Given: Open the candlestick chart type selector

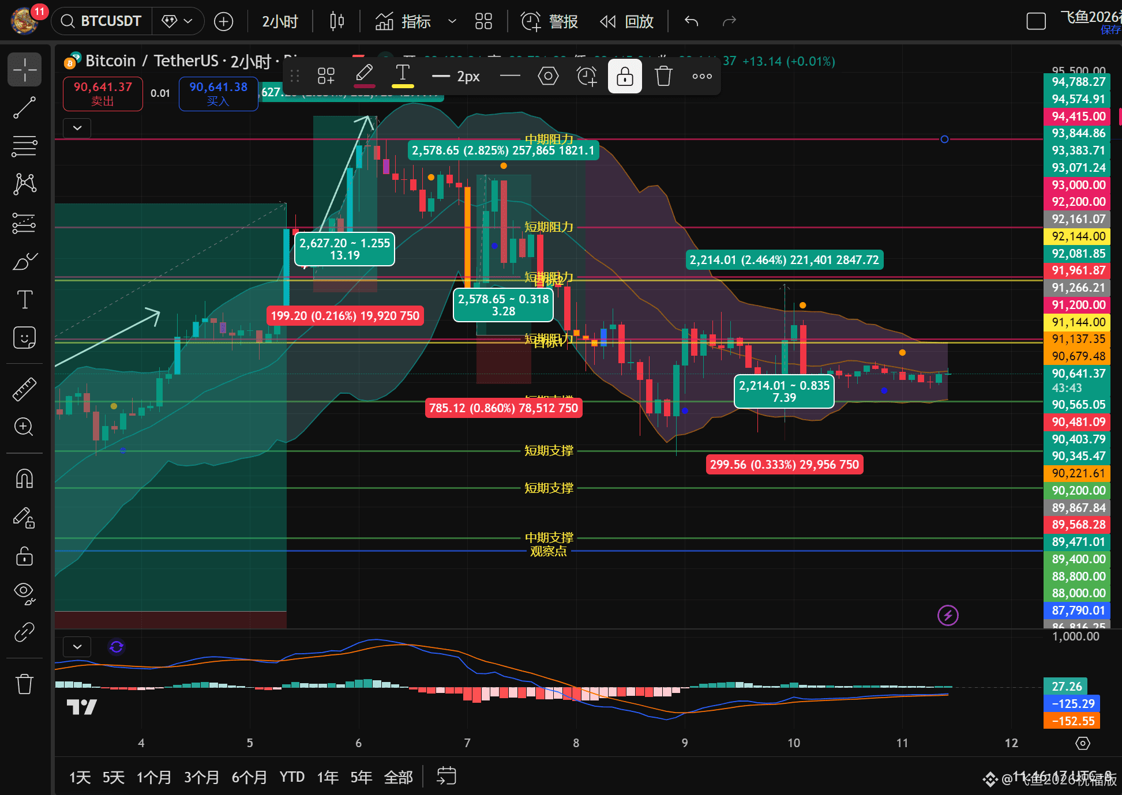Looking at the screenshot, I should click(337, 22).
